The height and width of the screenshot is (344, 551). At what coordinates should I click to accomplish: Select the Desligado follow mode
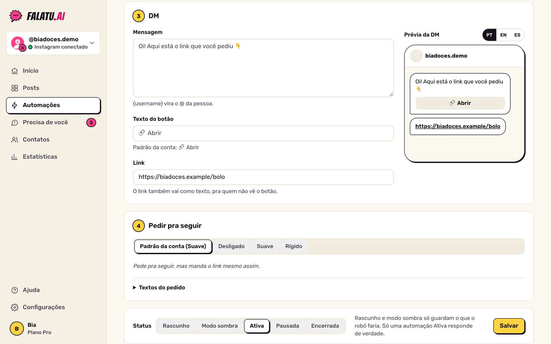(231, 246)
